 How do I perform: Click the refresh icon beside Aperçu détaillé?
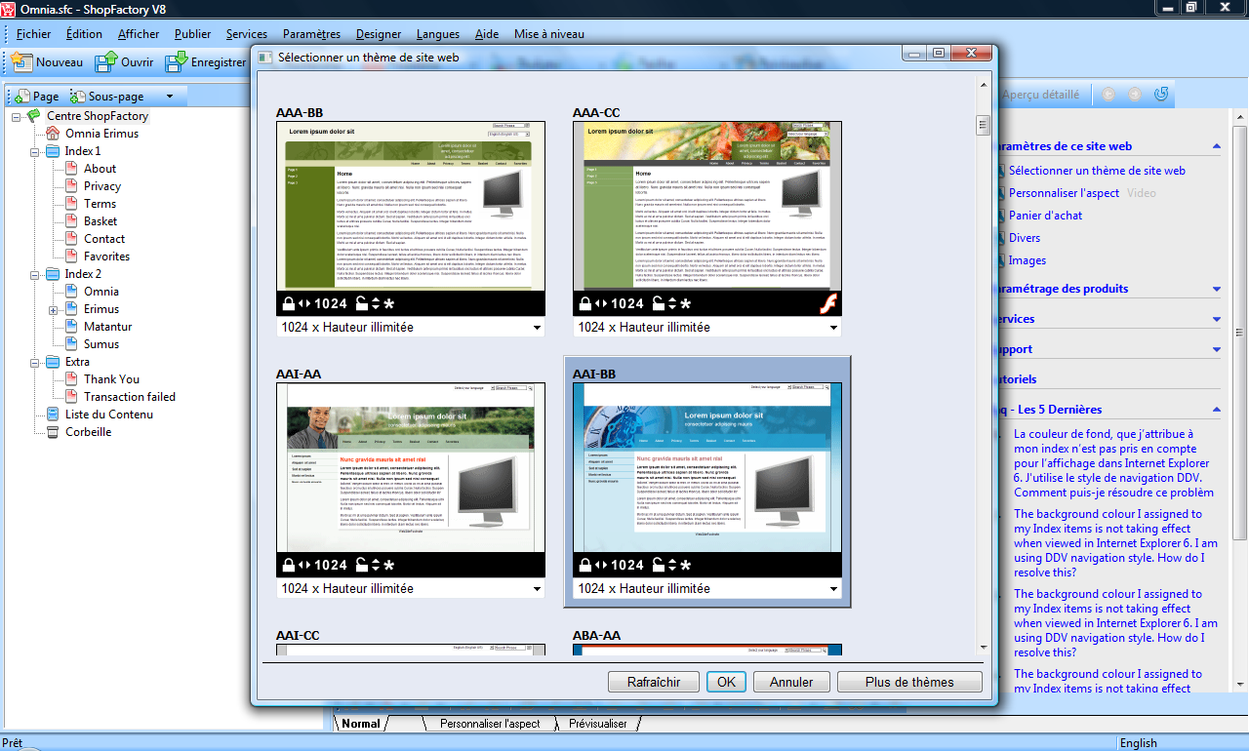1161,95
